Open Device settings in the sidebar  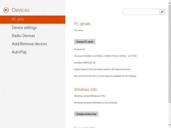pos(24,28)
